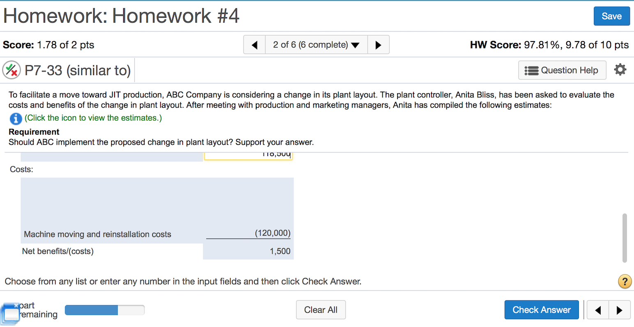Click 'Machine moving and reinstallation costs' label
The height and width of the screenshot is (327, 634).
[97, 234]
